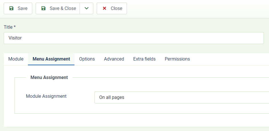The image size is (269, 131).
Task: Select the Menu Assignment tab
Action: point(51,59)
